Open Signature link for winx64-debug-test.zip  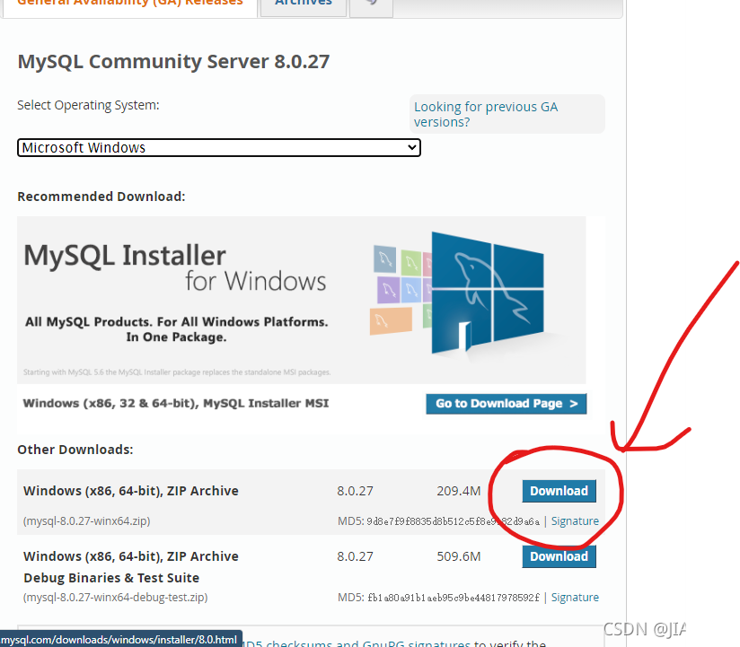[x=575, y=598]
